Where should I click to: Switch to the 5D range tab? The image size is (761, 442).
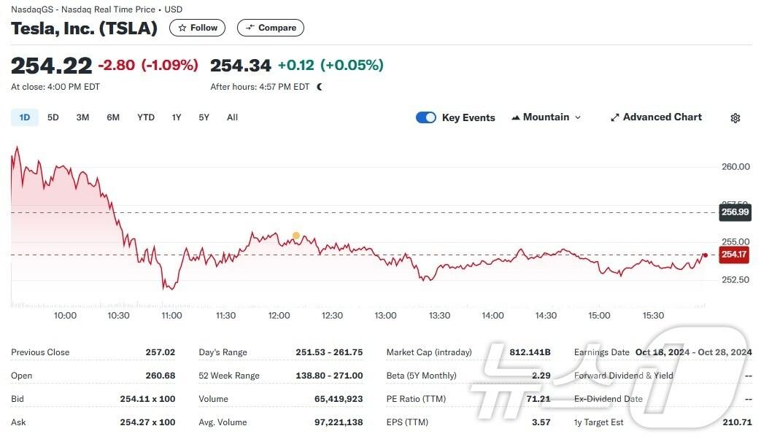pos(53,117)
